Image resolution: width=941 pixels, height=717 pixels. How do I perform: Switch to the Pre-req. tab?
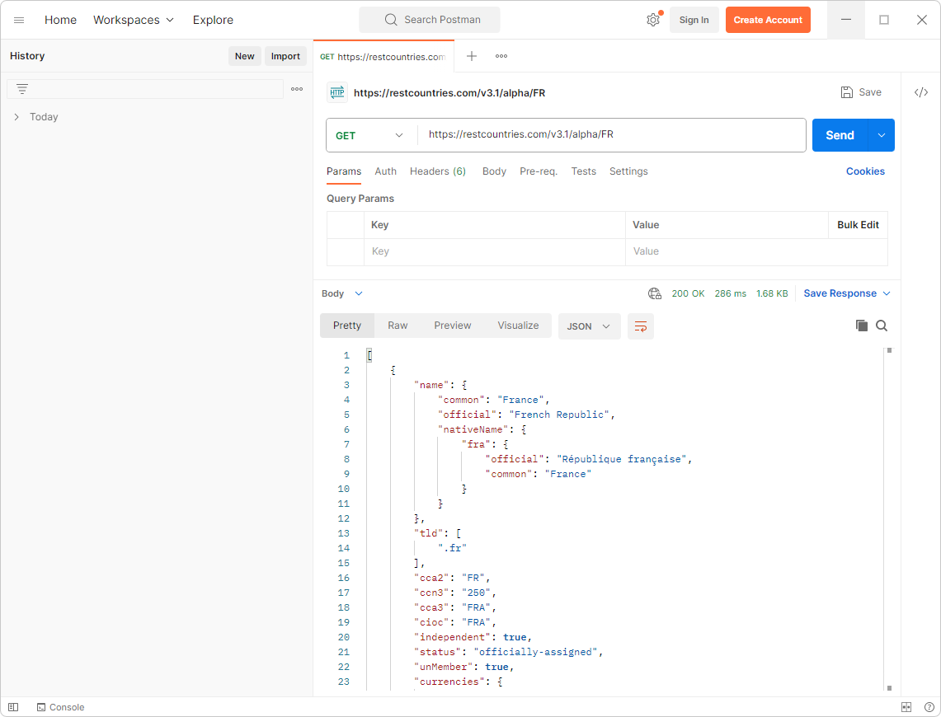(539, 171)
